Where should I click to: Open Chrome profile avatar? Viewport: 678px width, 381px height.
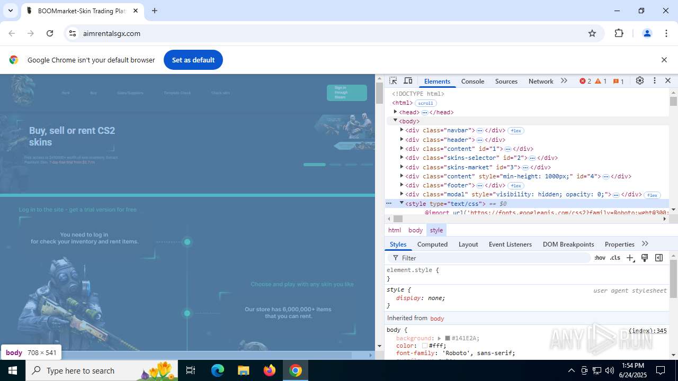(x=647, y=33)
